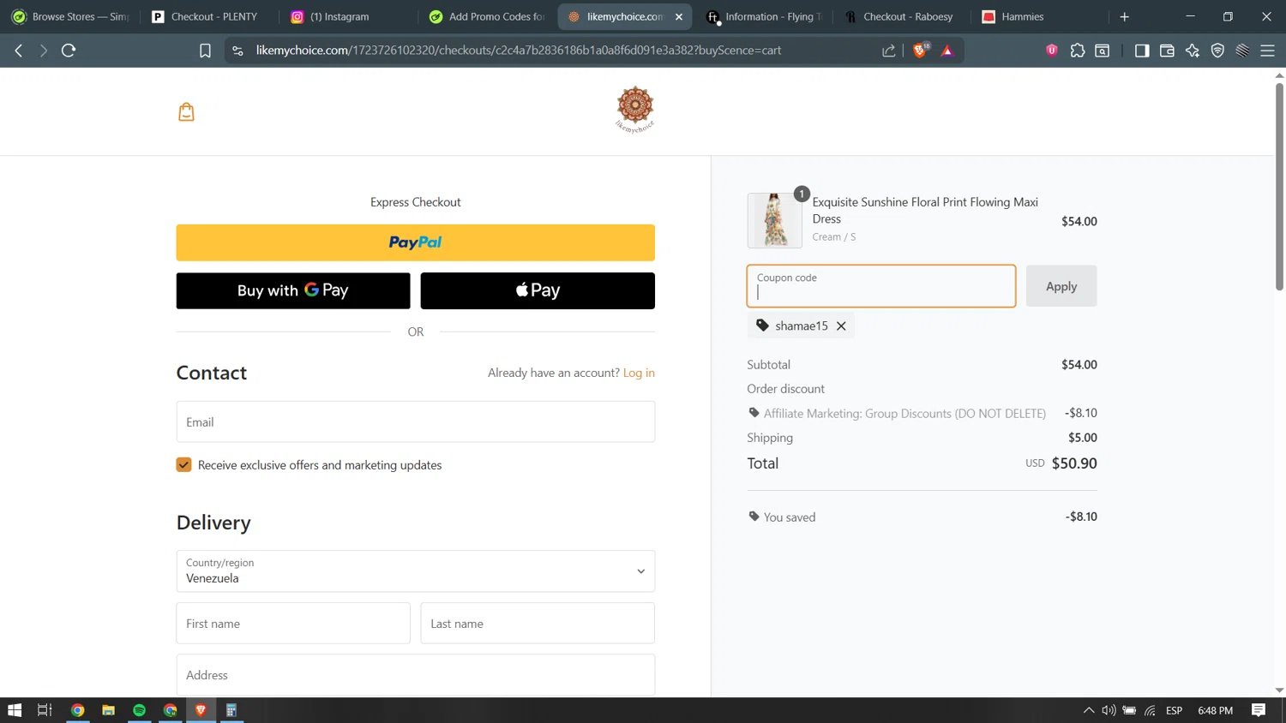
Task: Click the First name field
Action: (x=293, y=624)
